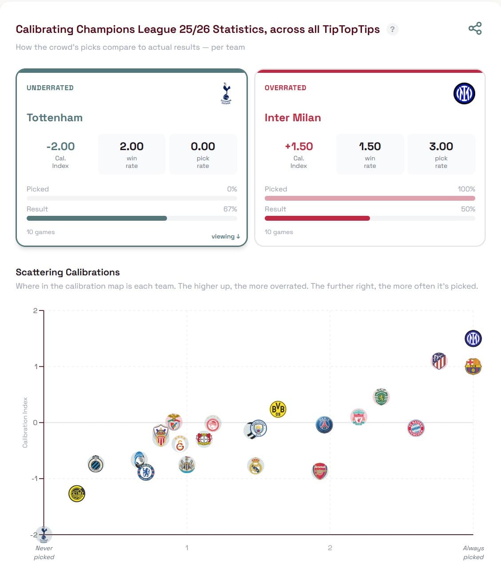Select the Real Madrid crest in the scatter plot
Screen dimensions: 501x572
click(x=256, y=466)
